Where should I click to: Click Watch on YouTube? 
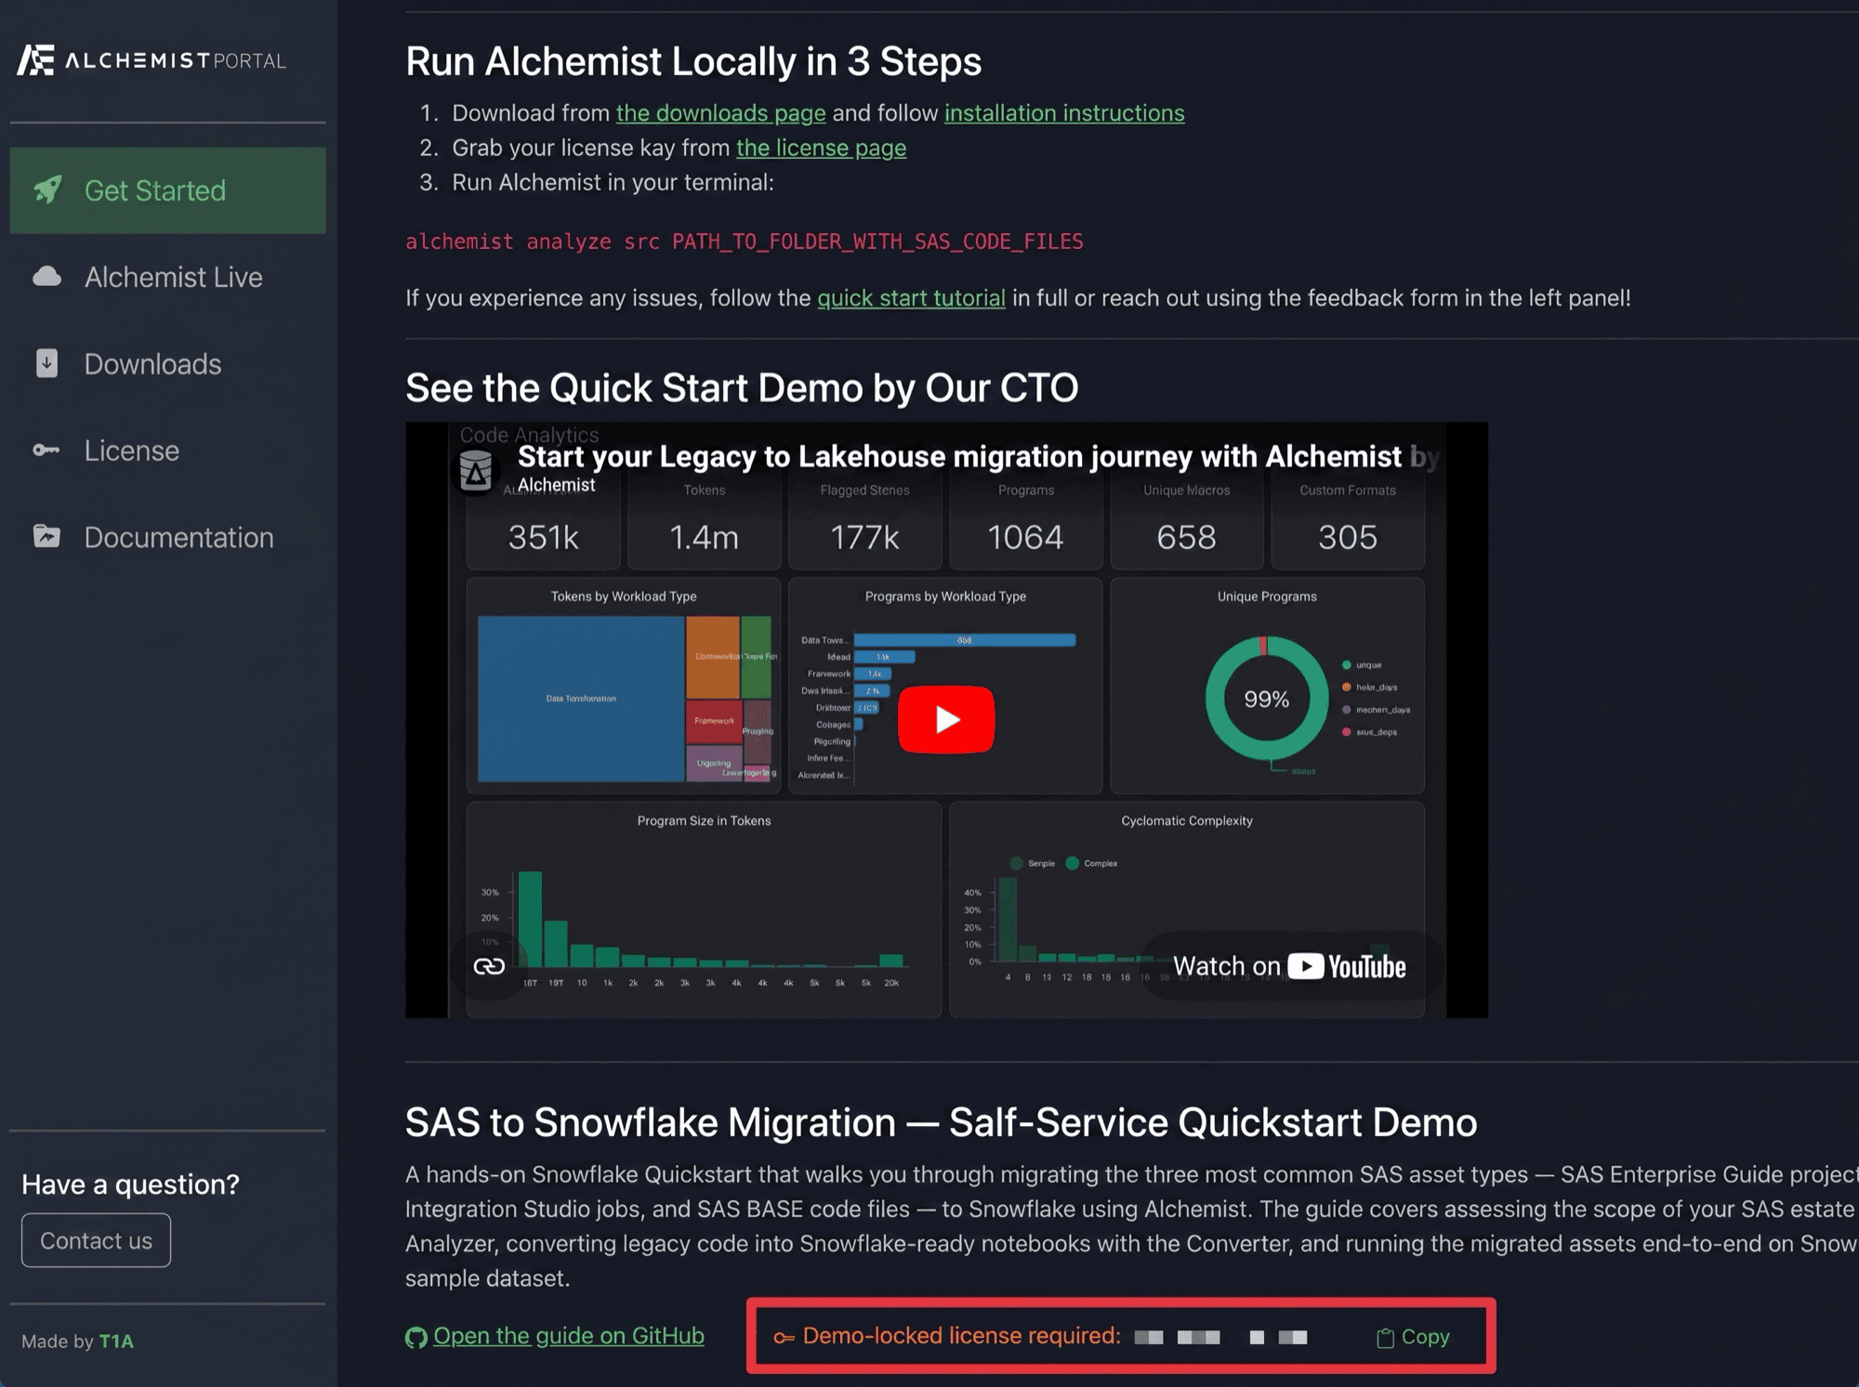click(1289, 966)
